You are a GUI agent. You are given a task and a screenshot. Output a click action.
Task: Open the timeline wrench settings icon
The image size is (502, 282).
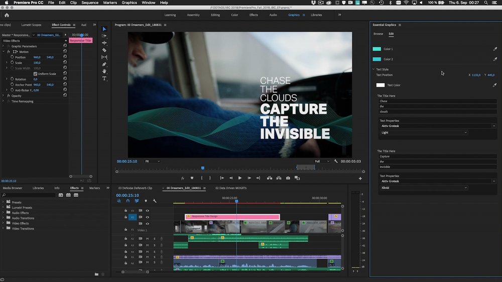(155, 201)
